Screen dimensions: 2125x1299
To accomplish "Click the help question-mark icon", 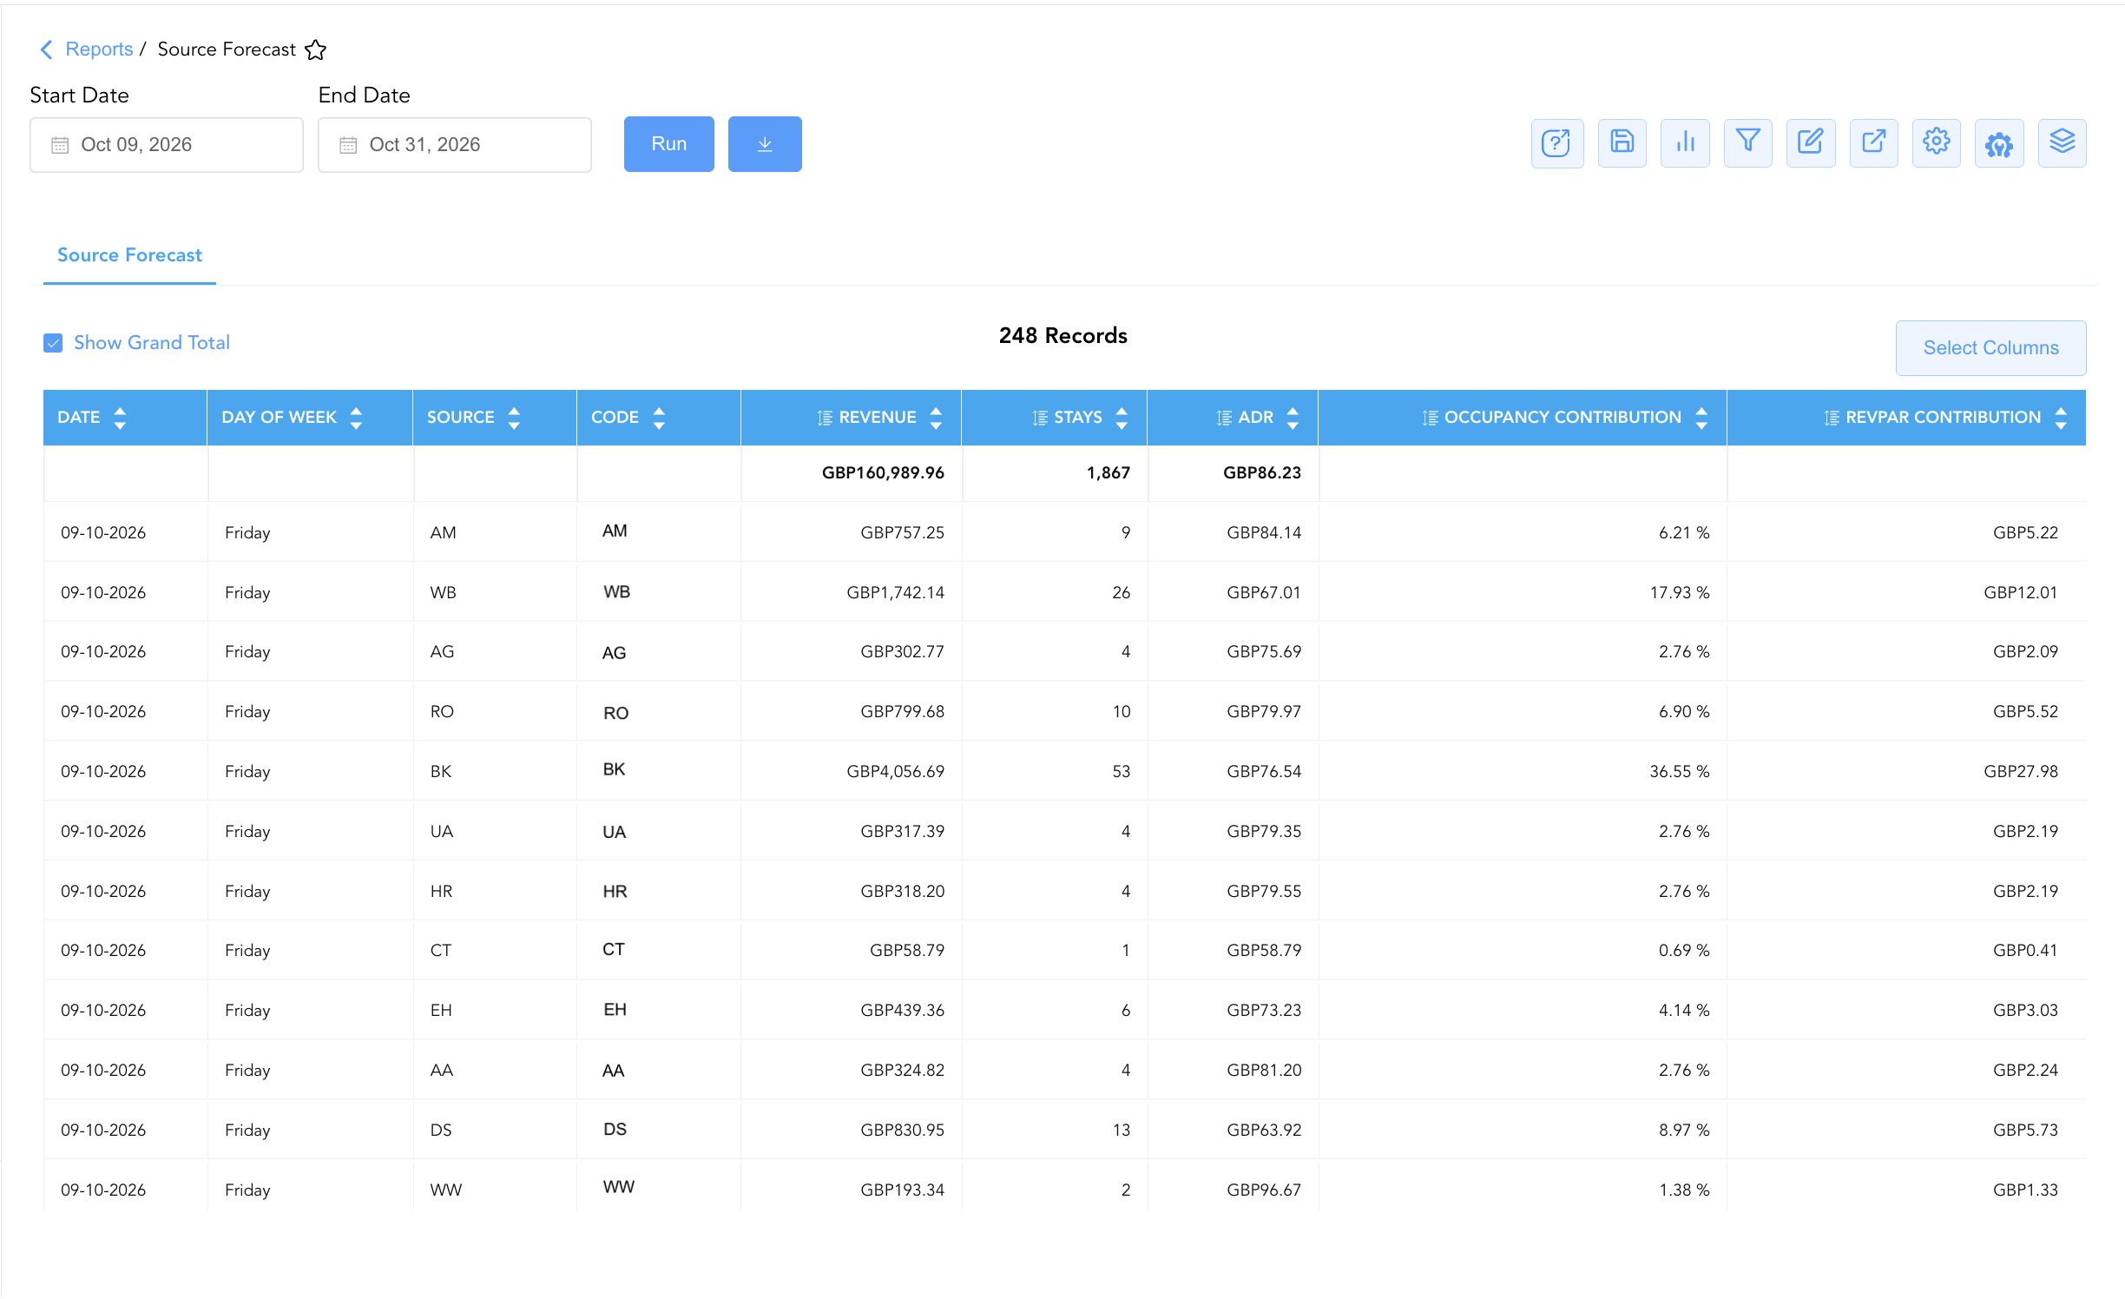I will point(1556,143).
